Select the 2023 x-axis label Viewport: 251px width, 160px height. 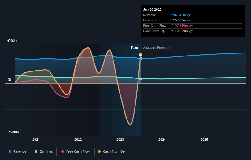click(120, 140)
